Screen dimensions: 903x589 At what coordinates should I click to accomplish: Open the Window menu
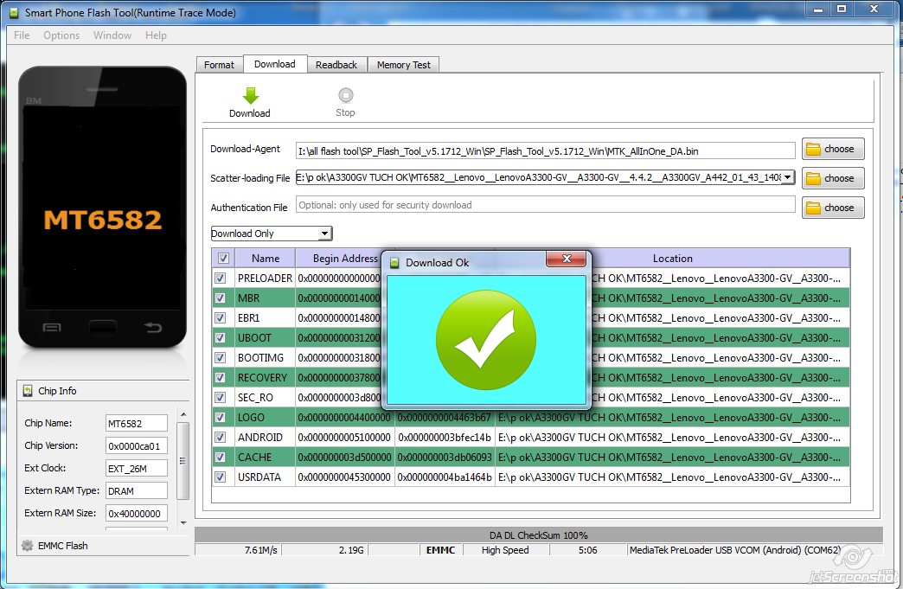click(x=112, y=35)
